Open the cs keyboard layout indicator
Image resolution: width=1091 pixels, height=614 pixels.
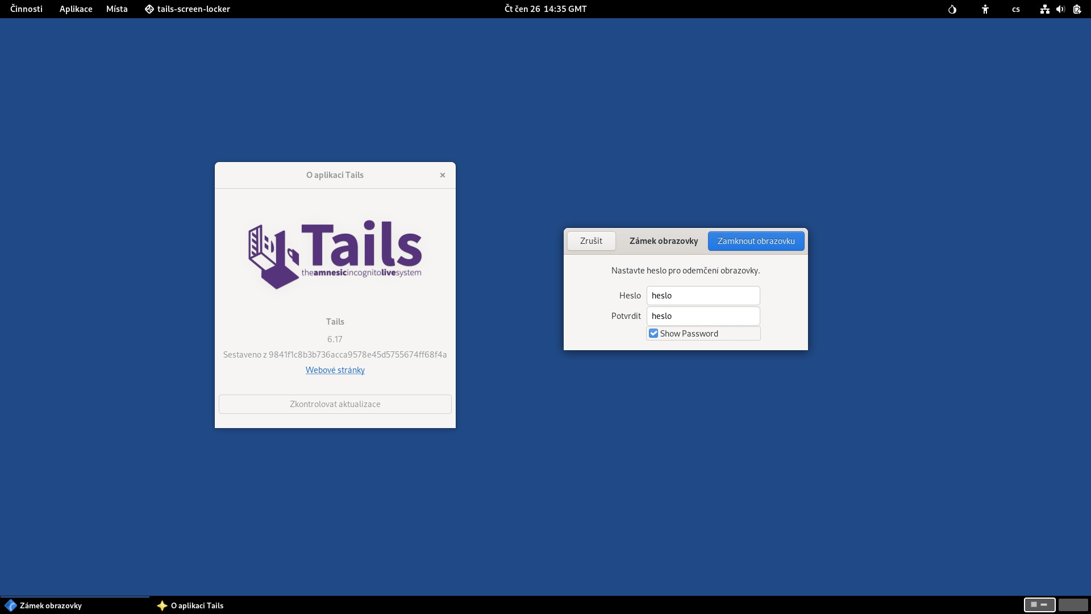click(1016, 9)
